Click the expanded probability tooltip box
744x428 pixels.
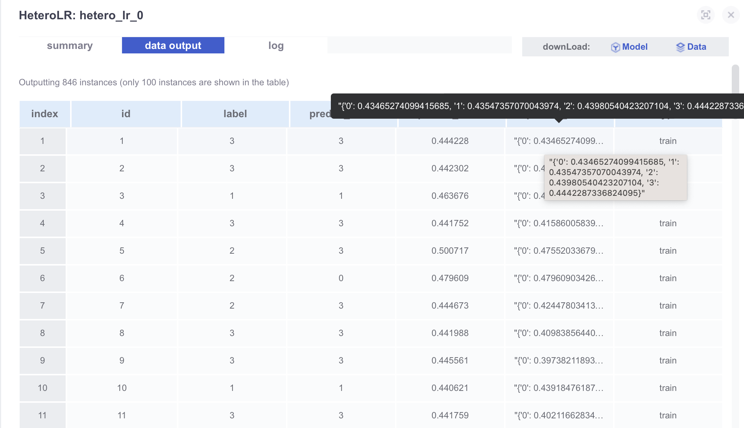[x=616, y=178]
